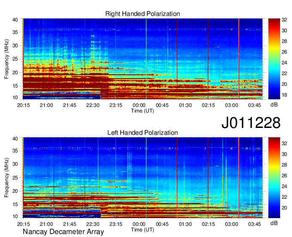Click 30 frequency tick on Left Handed plot

15,164
